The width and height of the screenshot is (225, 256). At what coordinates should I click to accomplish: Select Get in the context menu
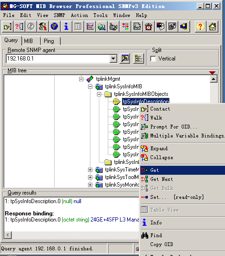tap(183, 171)
